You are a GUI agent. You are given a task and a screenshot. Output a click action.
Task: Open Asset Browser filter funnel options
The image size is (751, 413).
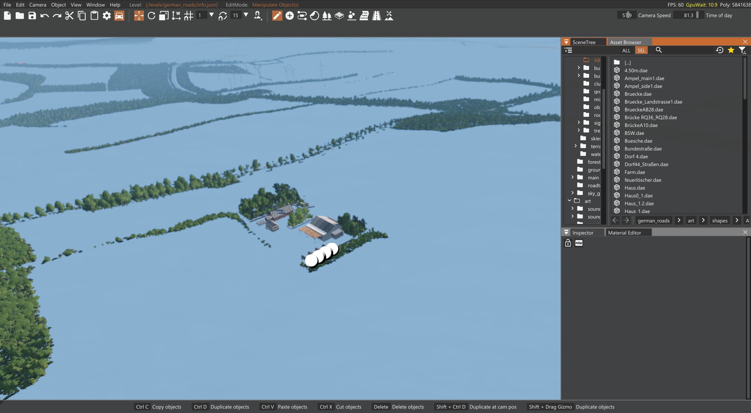coord(742,50)
